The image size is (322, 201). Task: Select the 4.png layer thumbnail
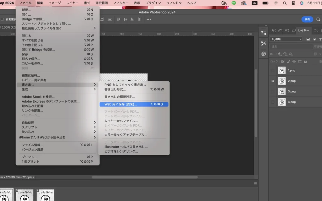(282, 102)
